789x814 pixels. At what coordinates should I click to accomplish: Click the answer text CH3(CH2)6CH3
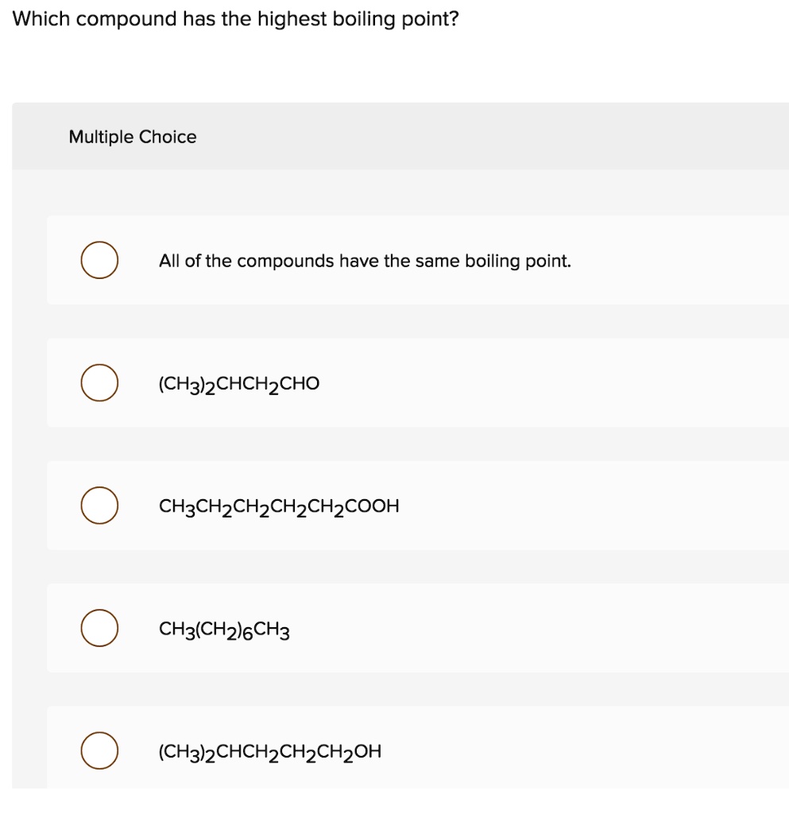(x=225, y=629)
